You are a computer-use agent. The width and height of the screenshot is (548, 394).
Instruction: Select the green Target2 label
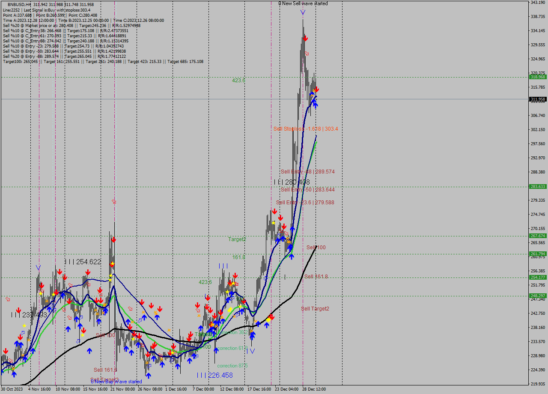point(238,239)
